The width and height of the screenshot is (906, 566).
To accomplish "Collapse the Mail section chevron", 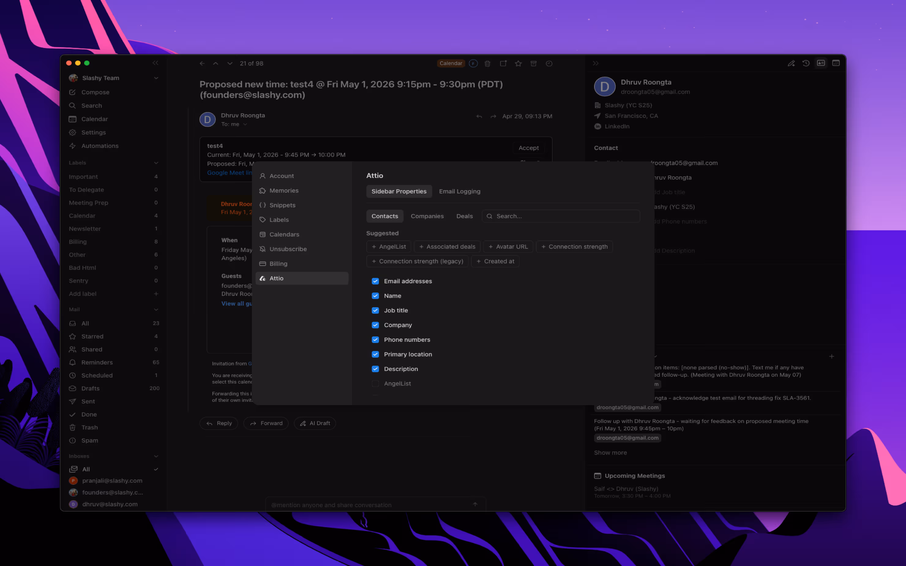I will (x=156, y=310).
